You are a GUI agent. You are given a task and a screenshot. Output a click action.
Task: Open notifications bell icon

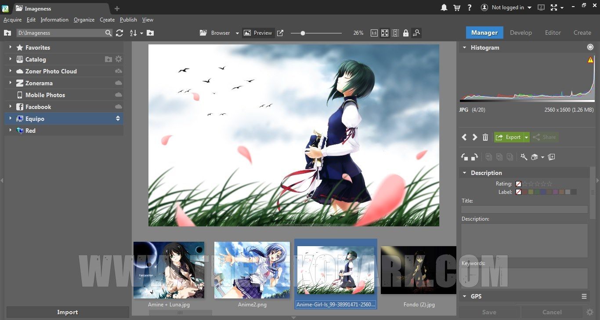(x=445, y=7)
